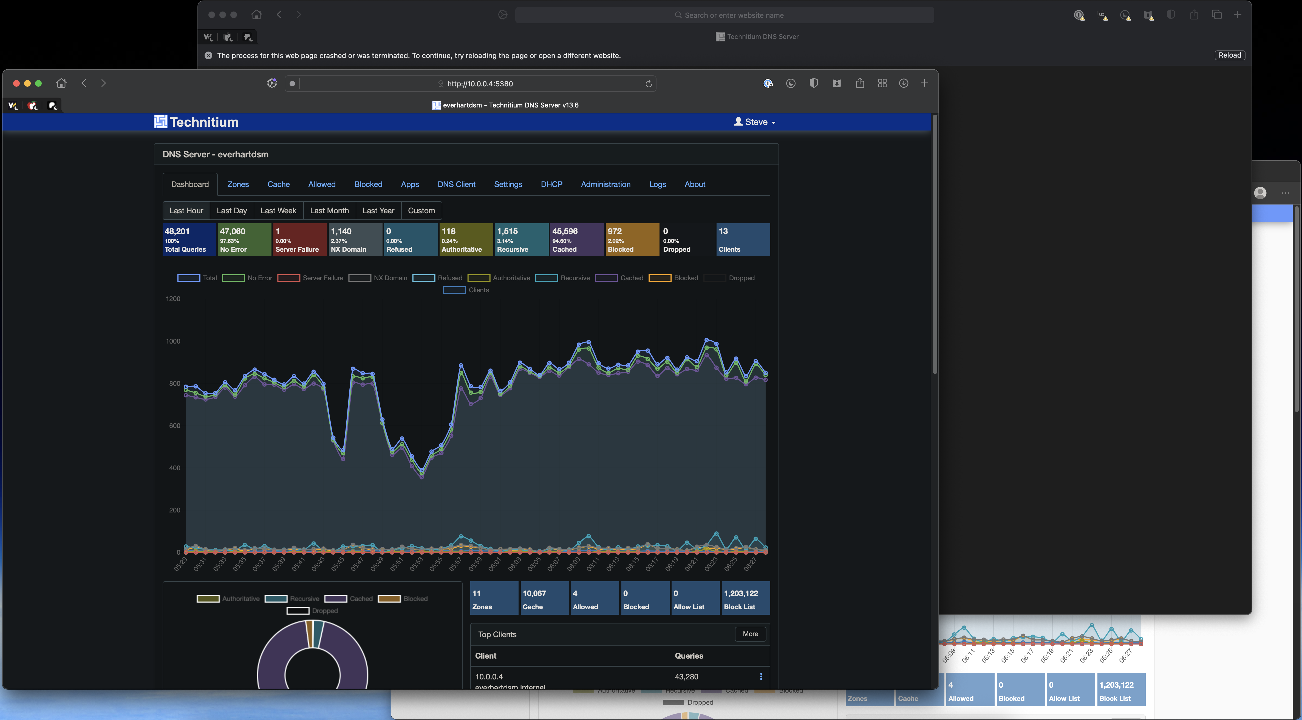Image resolution: width=1302 pixels, height=720 pixels.
Task: Click the home icon in the front browser toolbar
Action: 61,83
